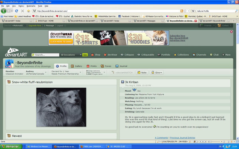
Task: Open the Give dropdown button
Action: (157, 73)
